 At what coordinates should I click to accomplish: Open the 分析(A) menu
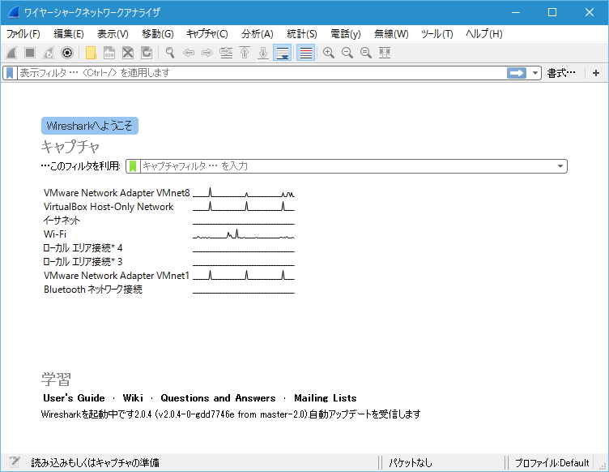[257, 34]
